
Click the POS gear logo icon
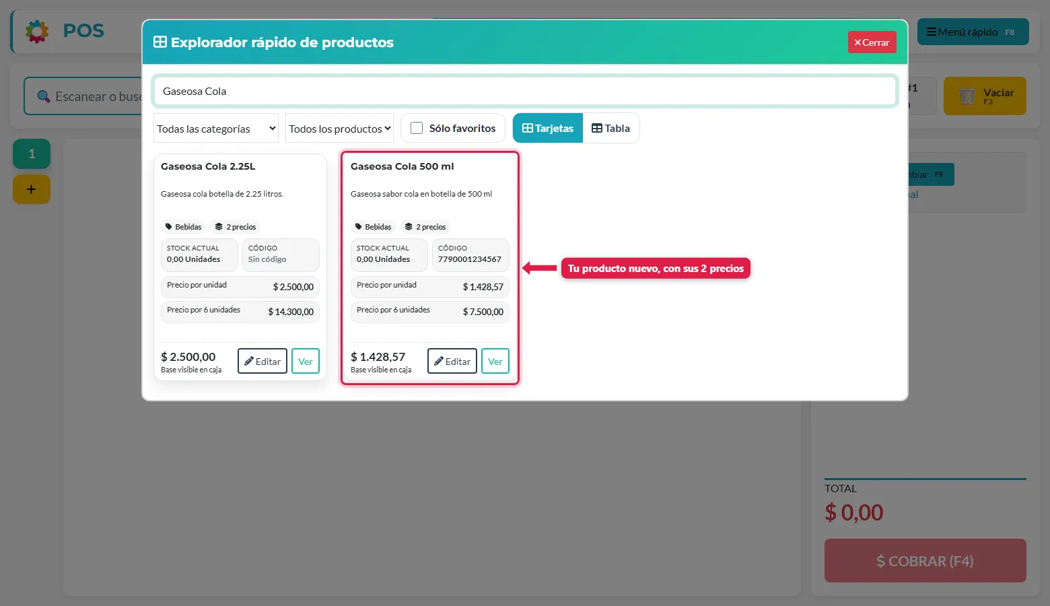37,31
